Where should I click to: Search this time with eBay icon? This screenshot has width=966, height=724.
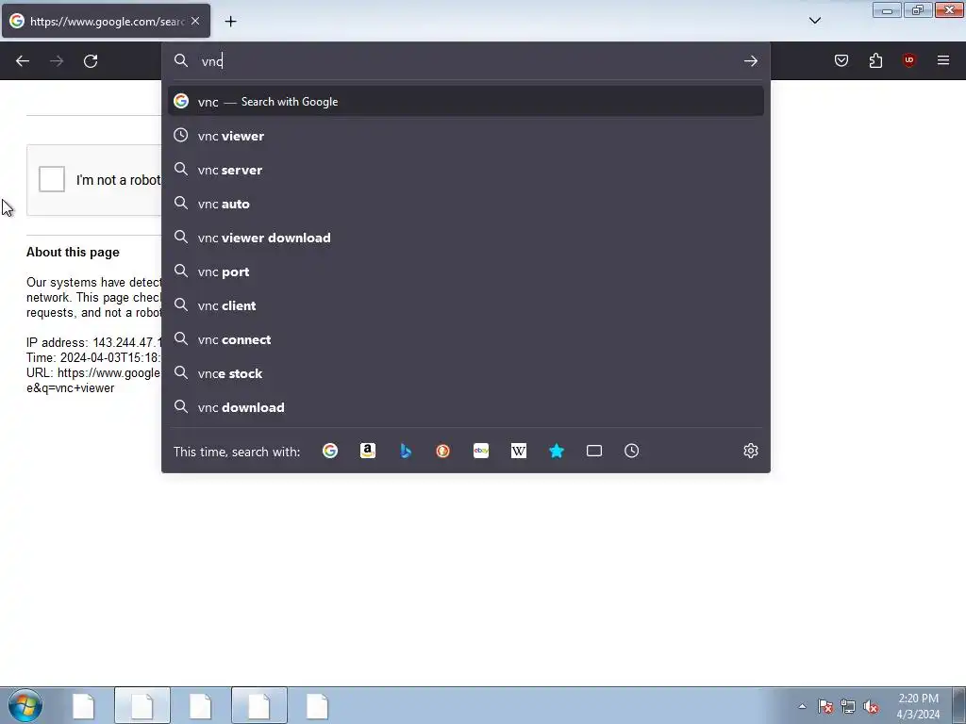click(481, 451)
